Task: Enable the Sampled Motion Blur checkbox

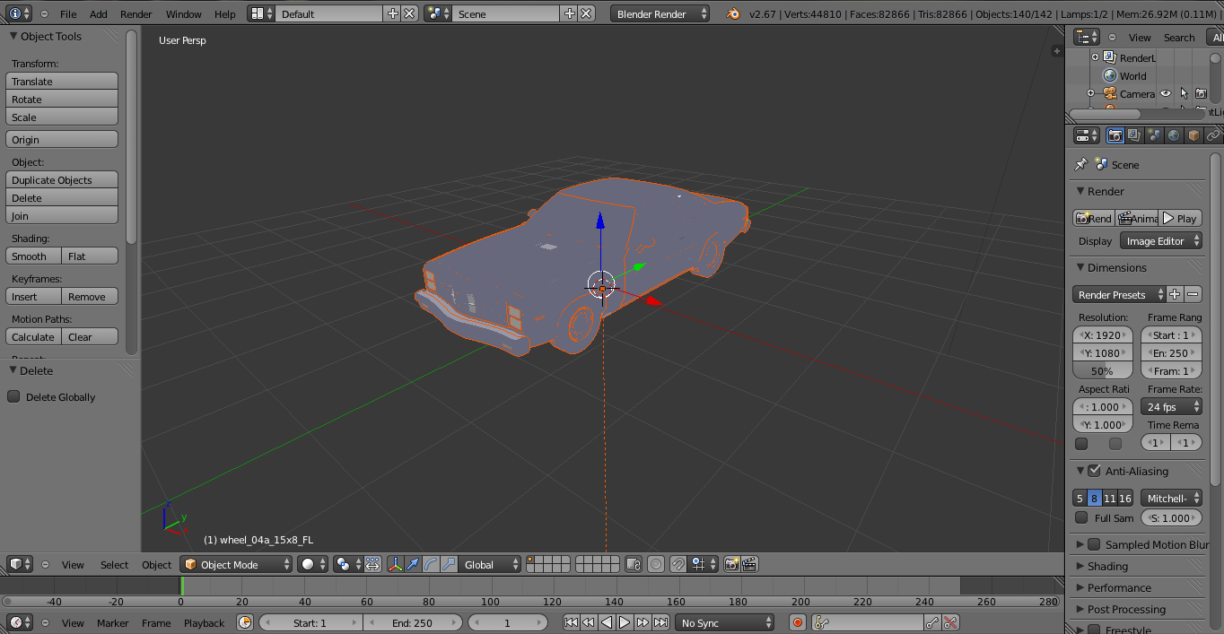Action: tap(1094, 543)
